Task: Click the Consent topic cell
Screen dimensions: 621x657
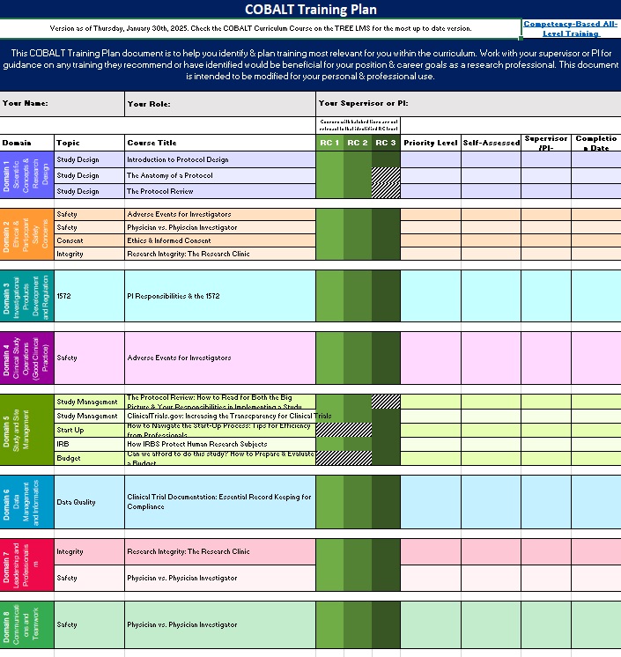Action: pos(89,240)
